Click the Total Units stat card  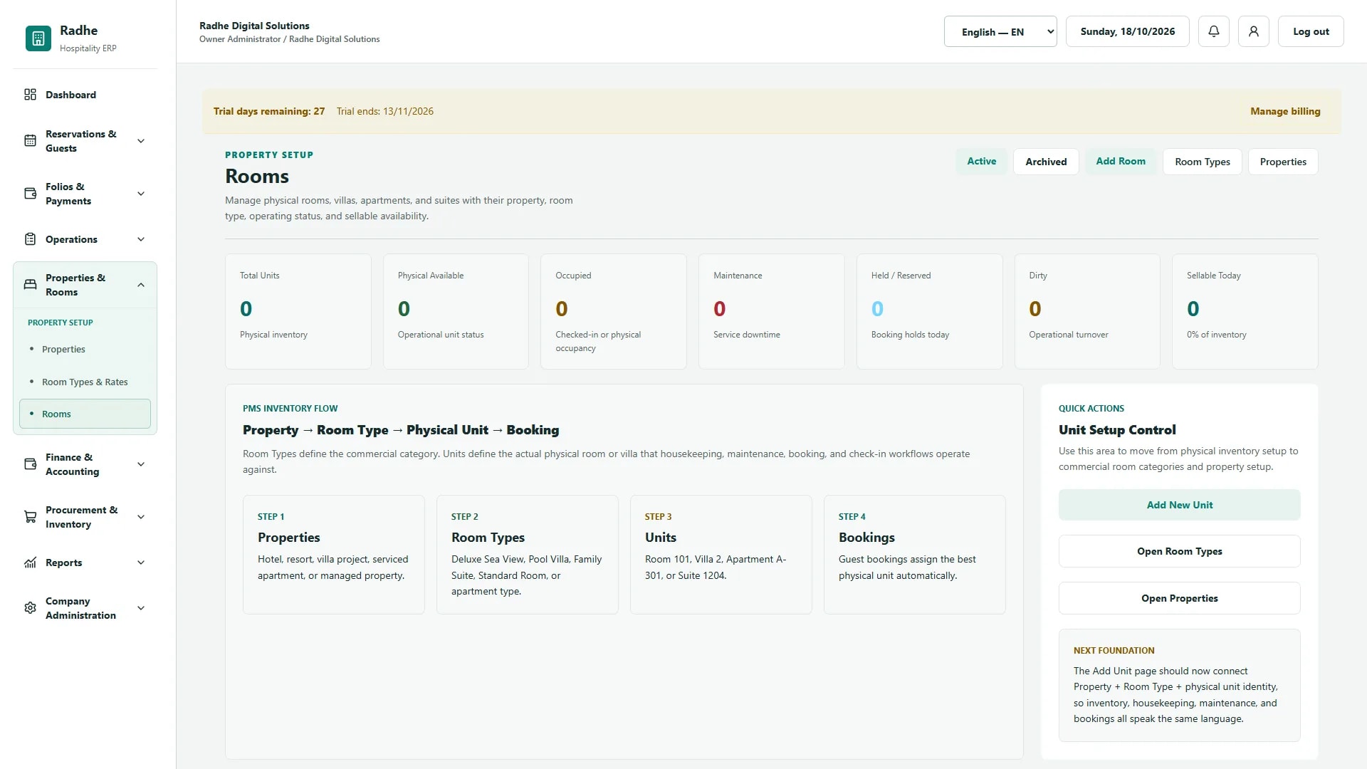point(298,311)
